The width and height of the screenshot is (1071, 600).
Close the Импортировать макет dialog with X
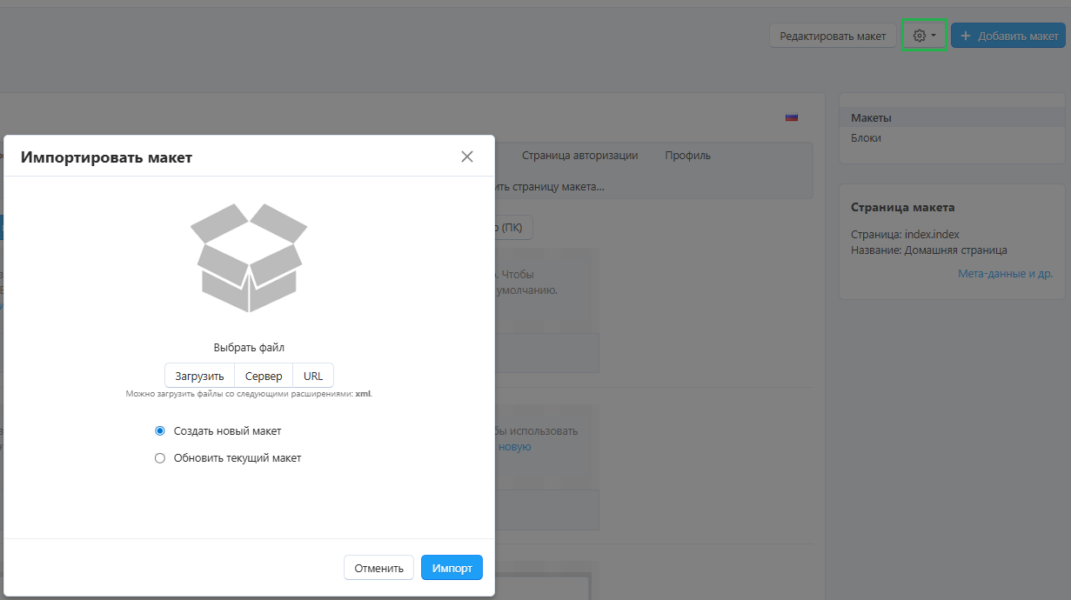(x=467, y=157)
